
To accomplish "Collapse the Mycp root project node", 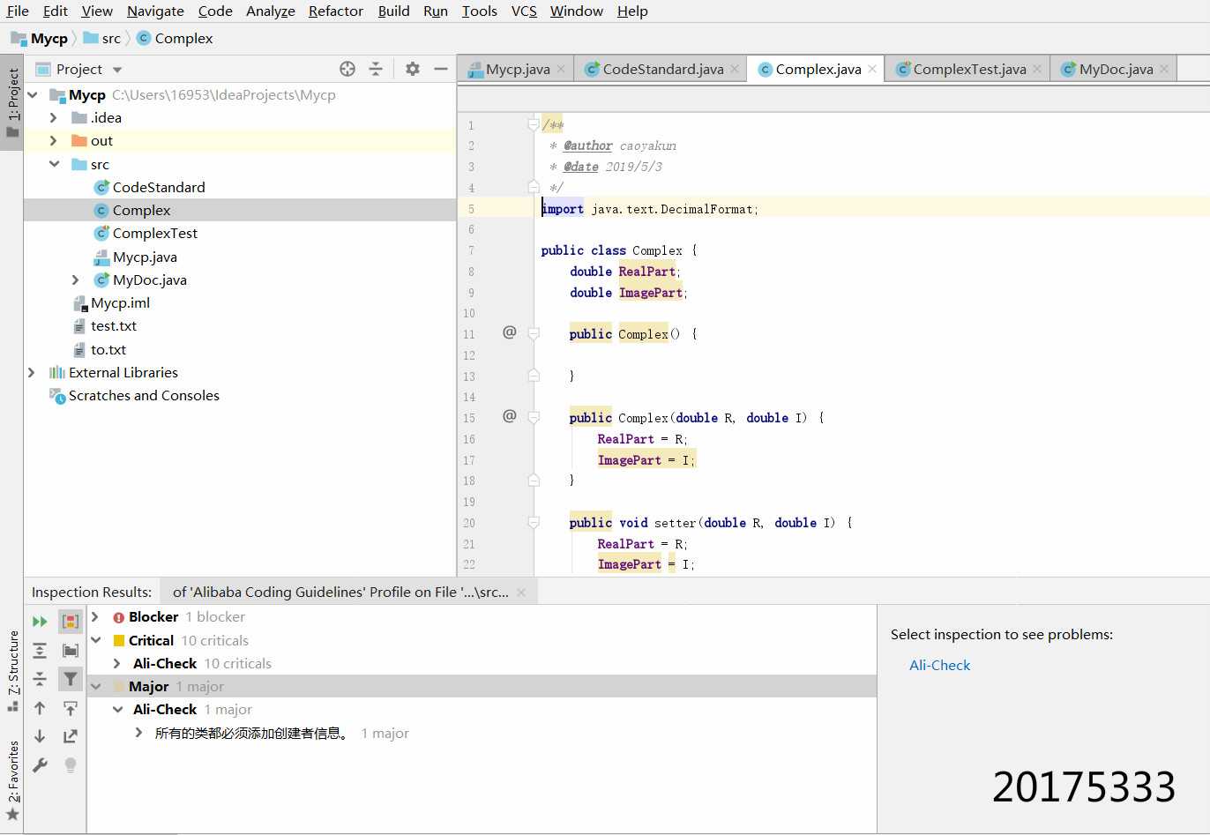I will coord(33,94).
